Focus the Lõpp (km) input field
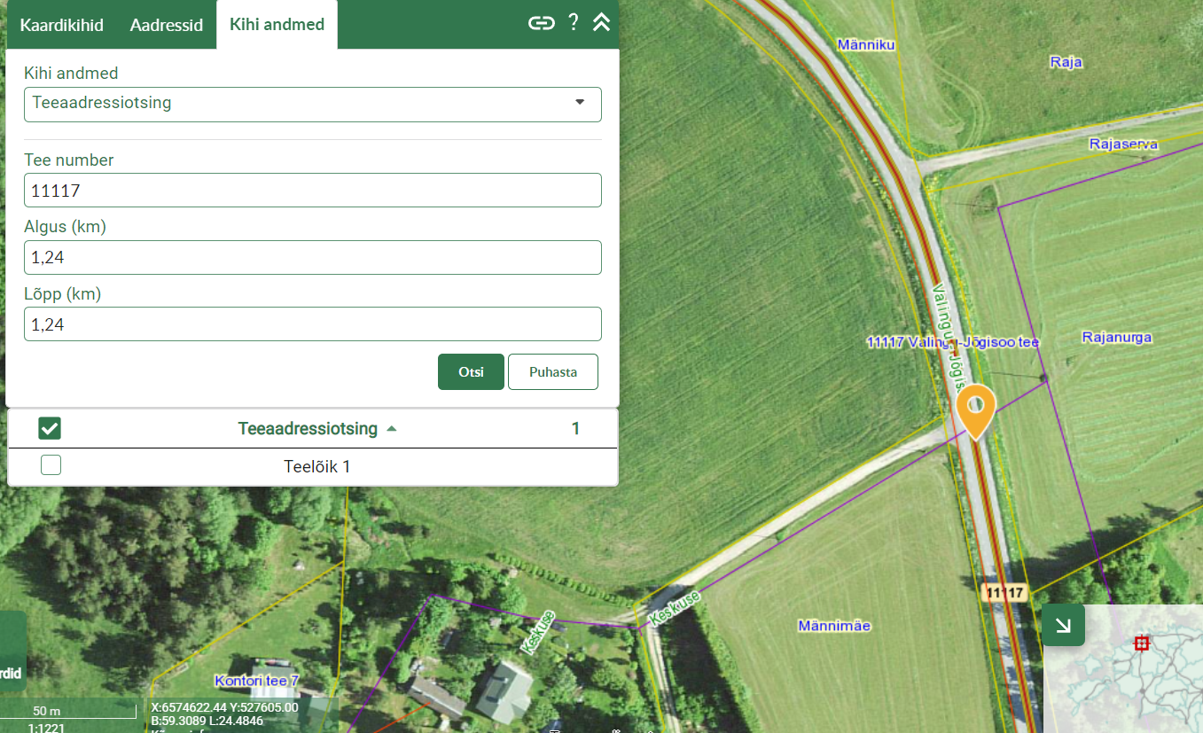Viewport: 1203px width, 733px height. click(x=313, y=324)
